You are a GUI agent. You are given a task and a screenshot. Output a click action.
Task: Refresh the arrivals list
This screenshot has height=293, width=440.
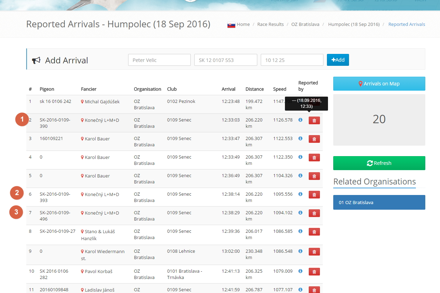[379, 163]
